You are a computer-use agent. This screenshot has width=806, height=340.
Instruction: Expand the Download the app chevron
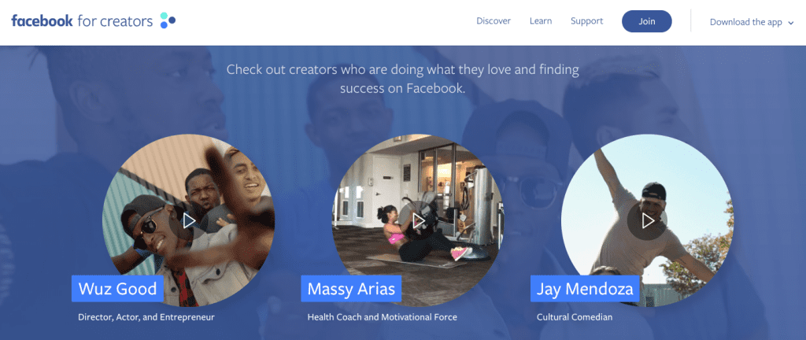[790, 23]
